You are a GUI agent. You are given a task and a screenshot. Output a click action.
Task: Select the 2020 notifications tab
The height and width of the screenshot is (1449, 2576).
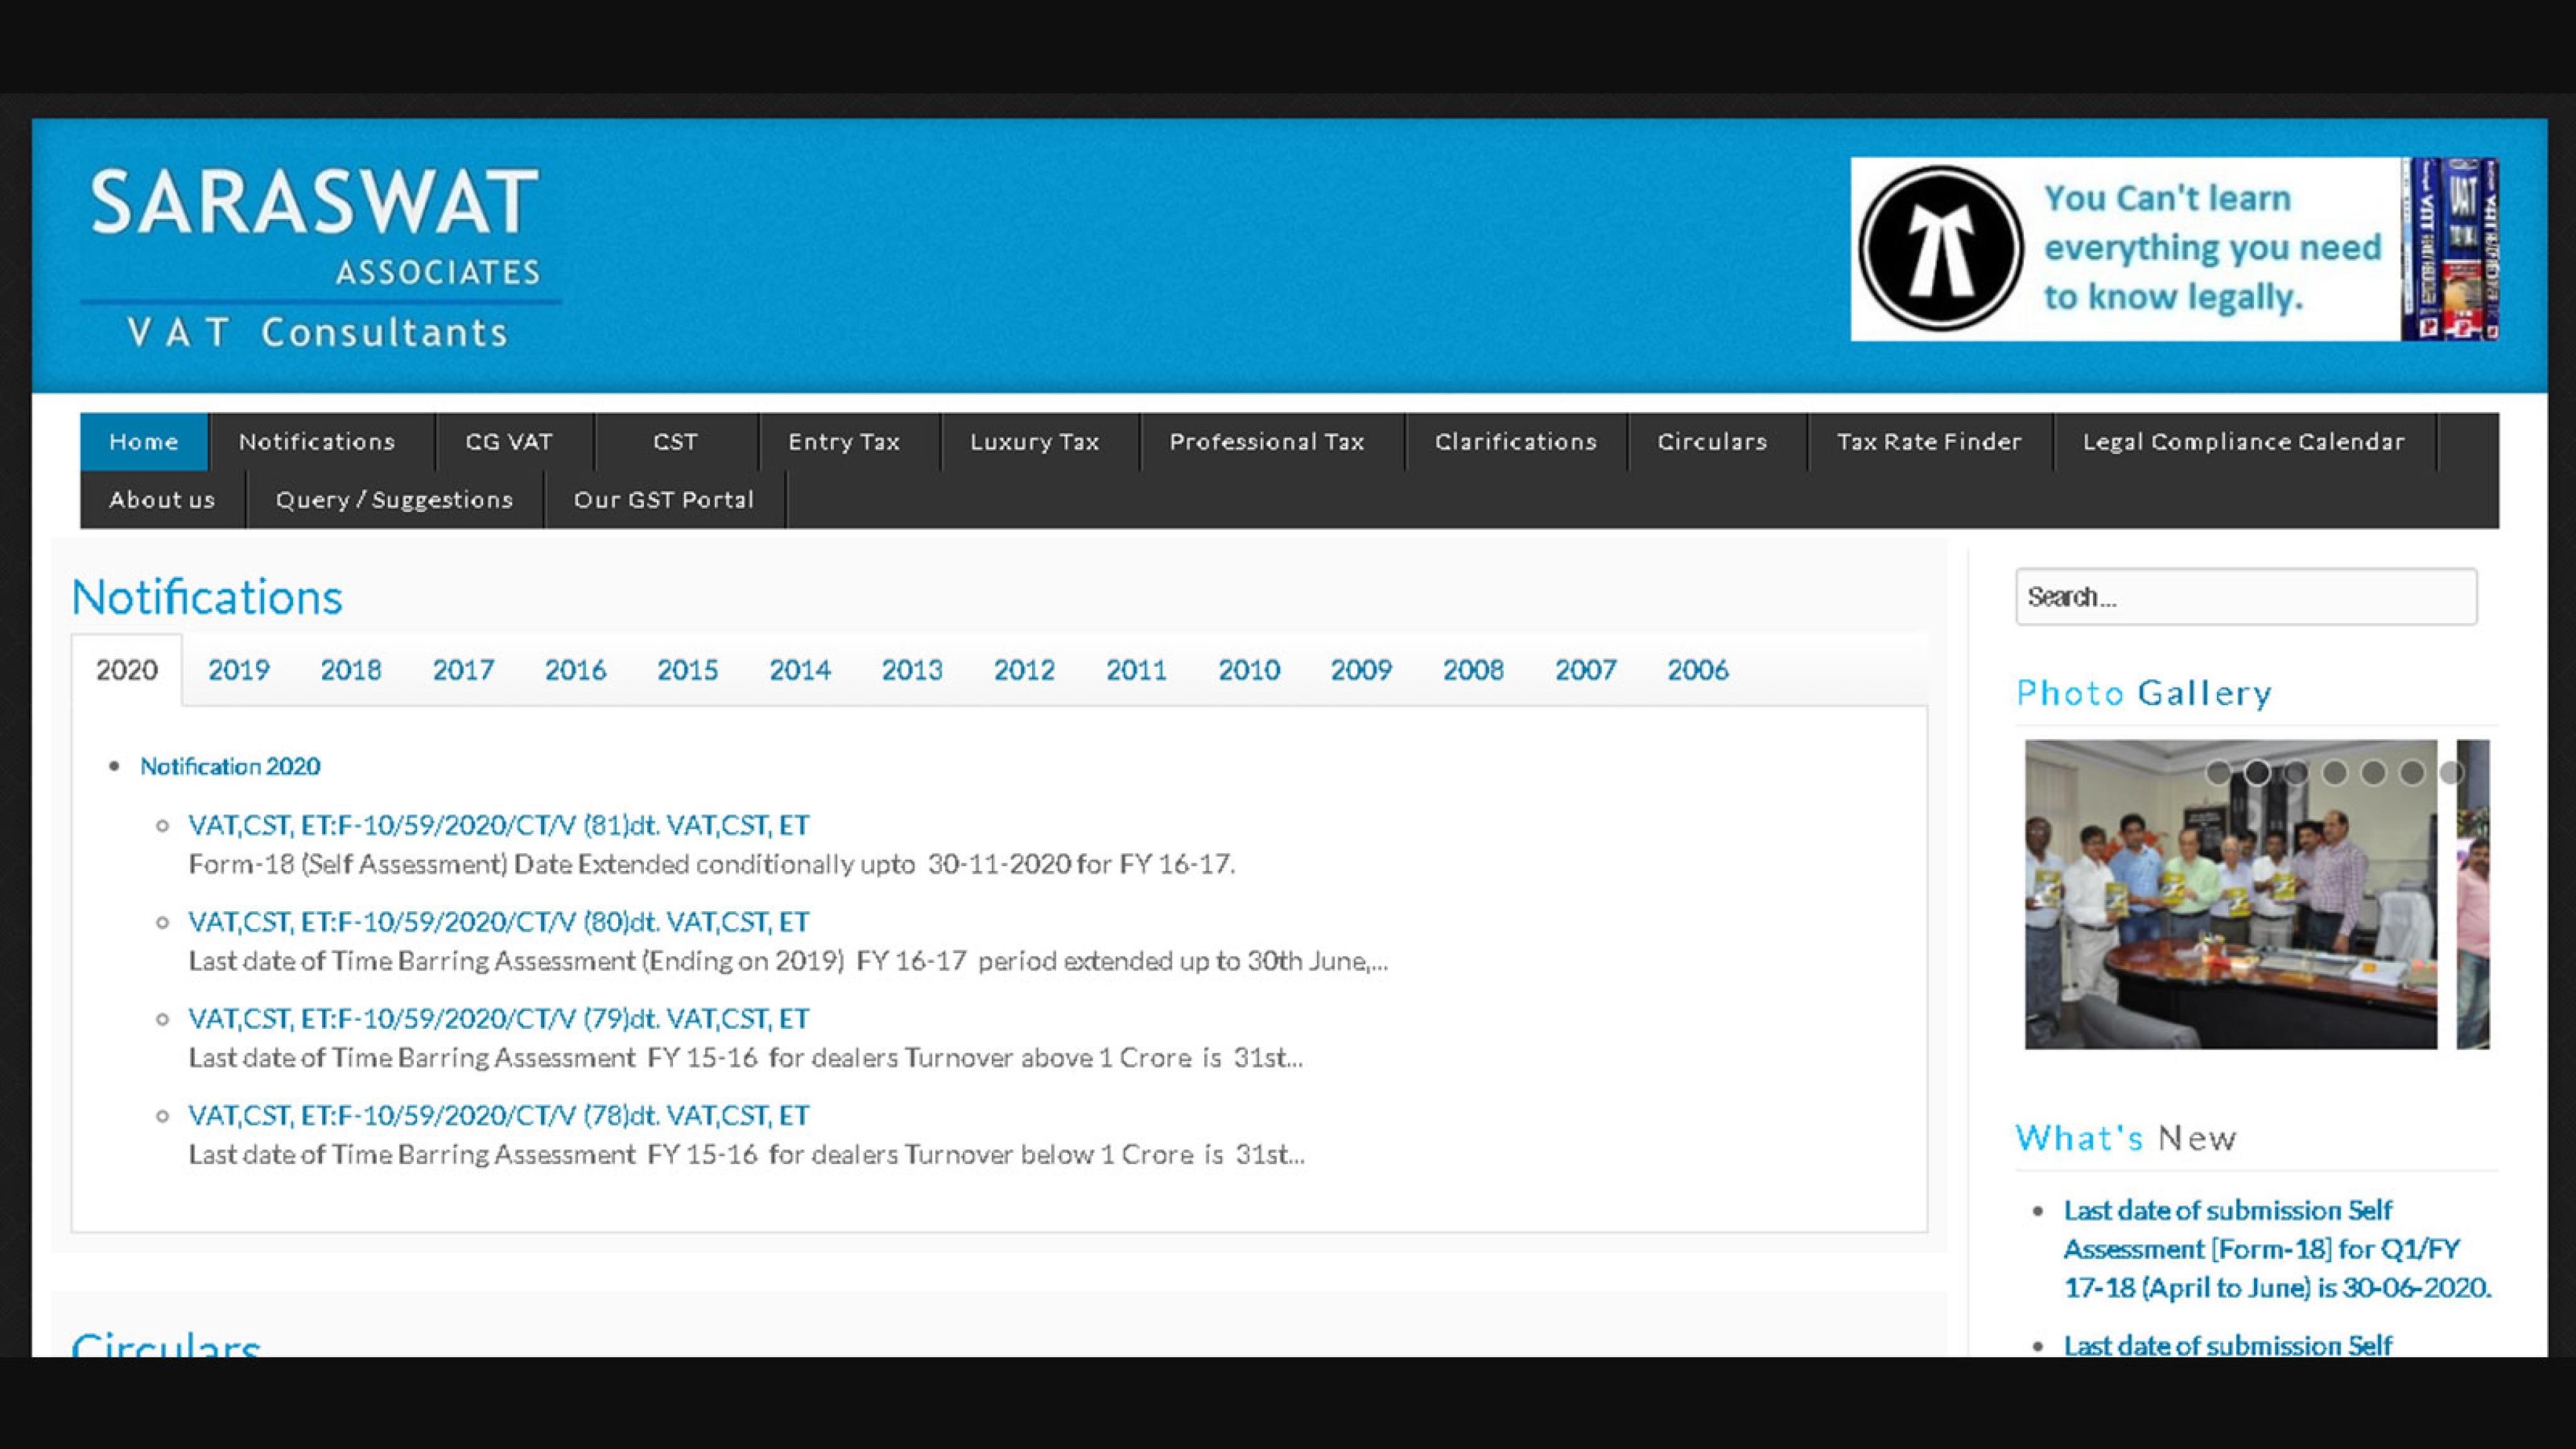pyautogui.click(x=127, y=670)
